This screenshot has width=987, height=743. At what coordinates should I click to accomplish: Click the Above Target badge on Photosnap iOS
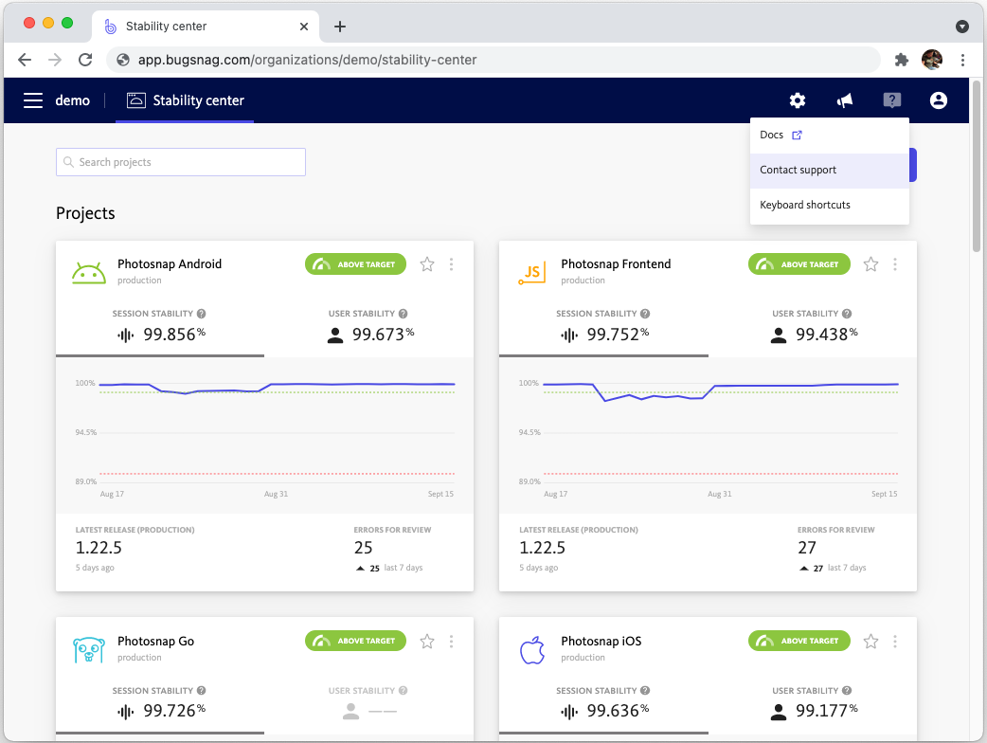pyautogui.click(x=799, y=641)
